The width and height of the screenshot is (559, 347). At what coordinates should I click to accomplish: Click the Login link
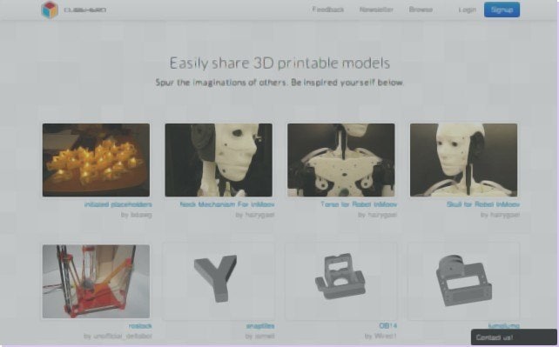click(x=468, y=10)
